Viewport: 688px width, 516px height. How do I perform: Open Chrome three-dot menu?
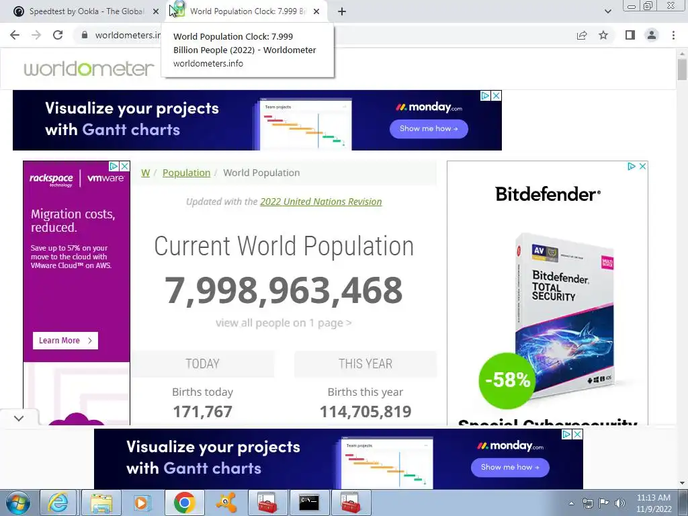coord(673,35)
